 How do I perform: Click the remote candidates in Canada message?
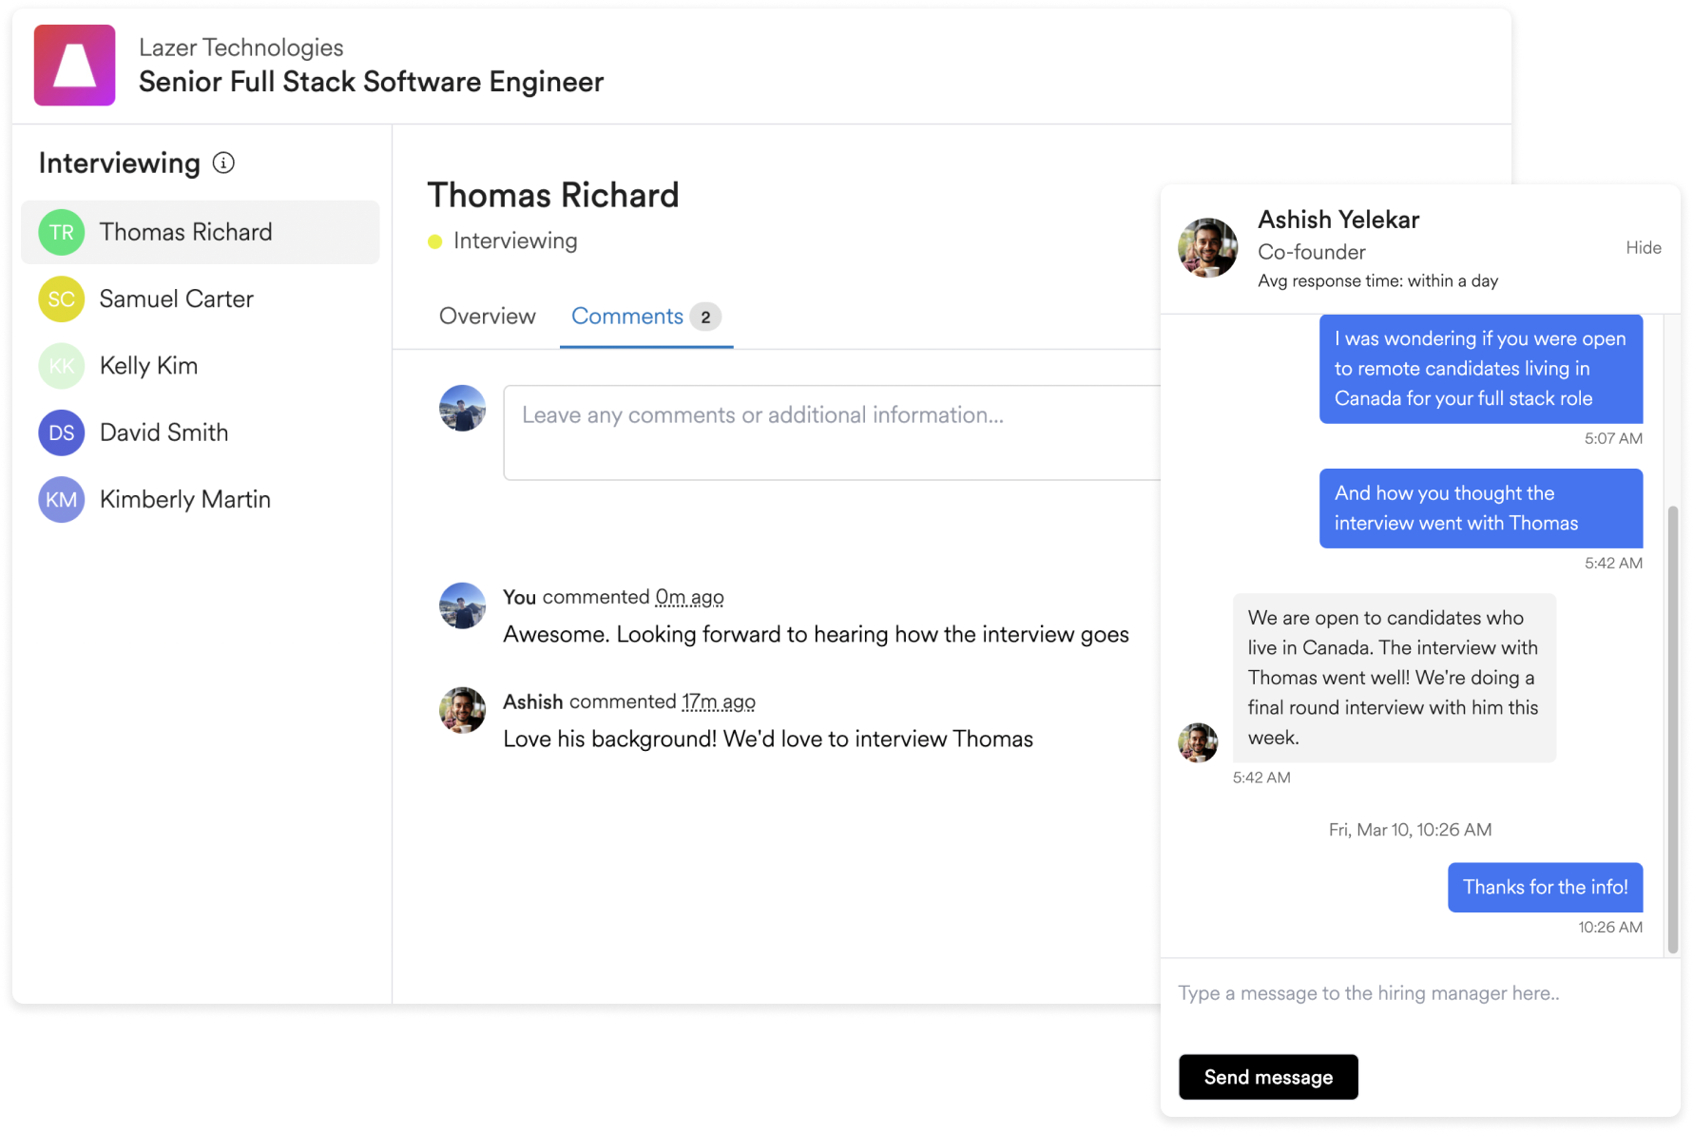1481,369
